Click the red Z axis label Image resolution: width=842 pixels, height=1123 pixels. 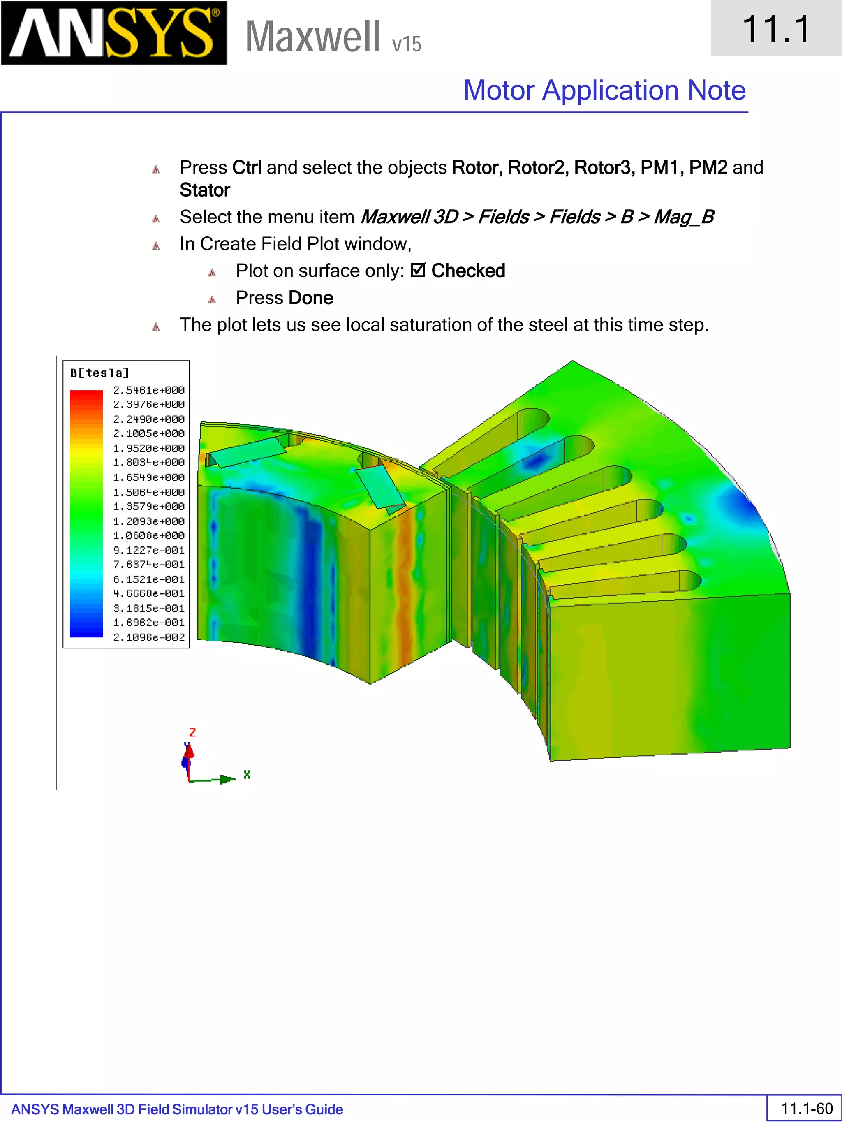(x=192, y=733)
